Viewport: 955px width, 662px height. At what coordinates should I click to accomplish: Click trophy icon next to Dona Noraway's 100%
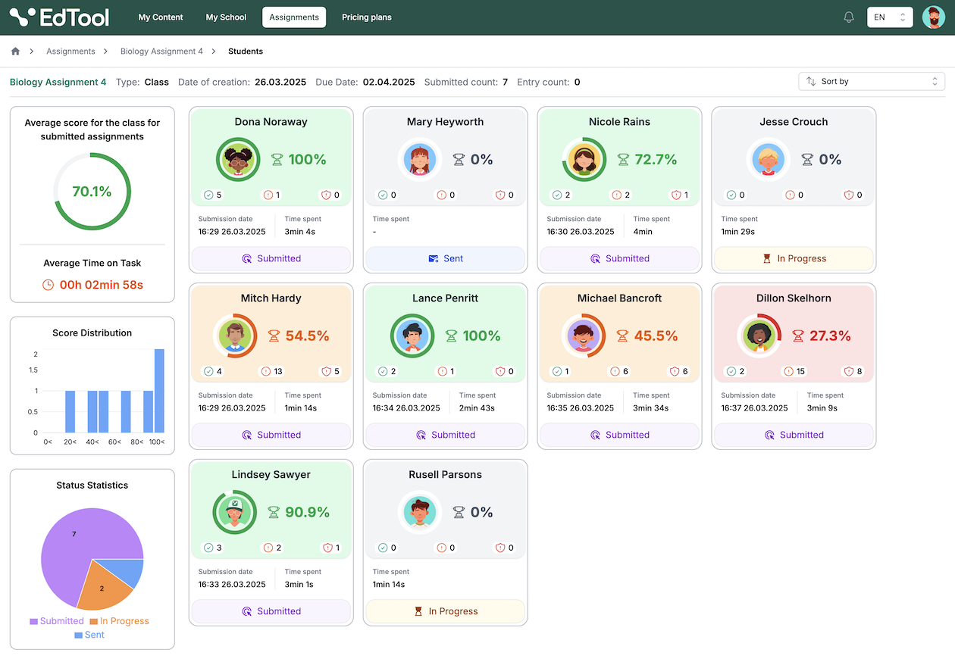coord(277,160)
